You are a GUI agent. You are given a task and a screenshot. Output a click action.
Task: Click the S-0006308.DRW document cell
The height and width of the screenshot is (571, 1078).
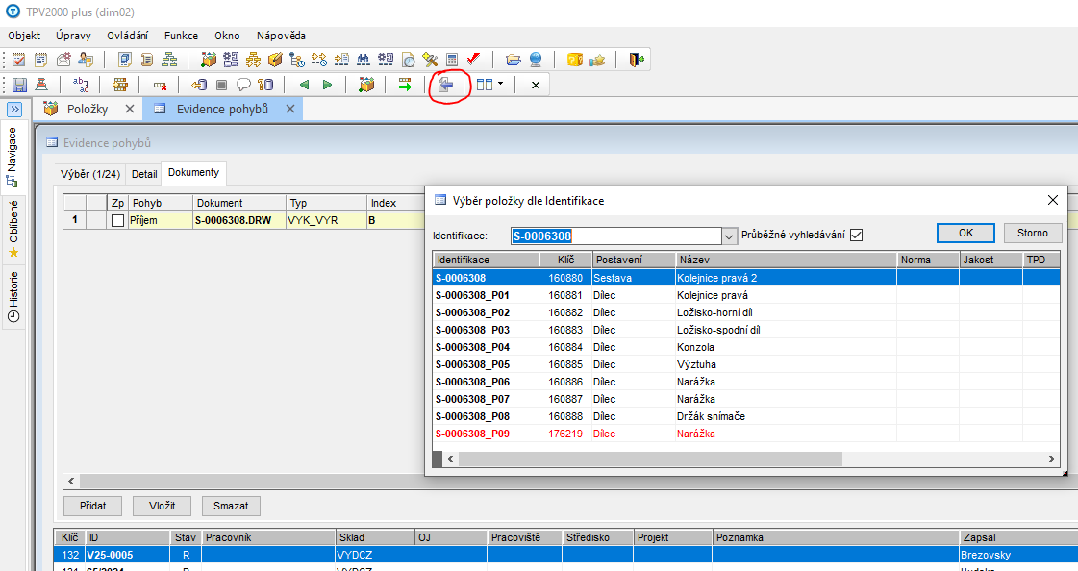[239, 220]
